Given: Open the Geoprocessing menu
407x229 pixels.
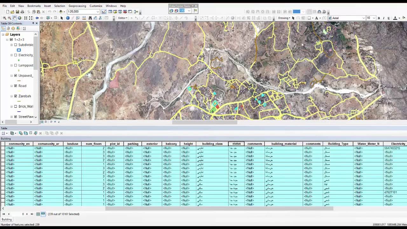Looking at the screenshot, I should click(77, 6).
